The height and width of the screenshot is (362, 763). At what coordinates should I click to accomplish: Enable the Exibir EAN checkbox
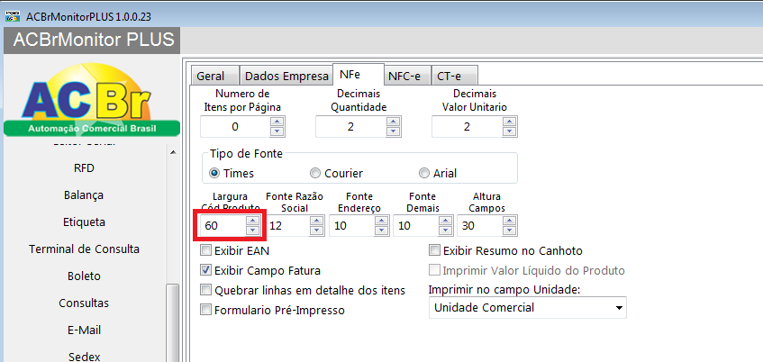click(x=205, y=250)
